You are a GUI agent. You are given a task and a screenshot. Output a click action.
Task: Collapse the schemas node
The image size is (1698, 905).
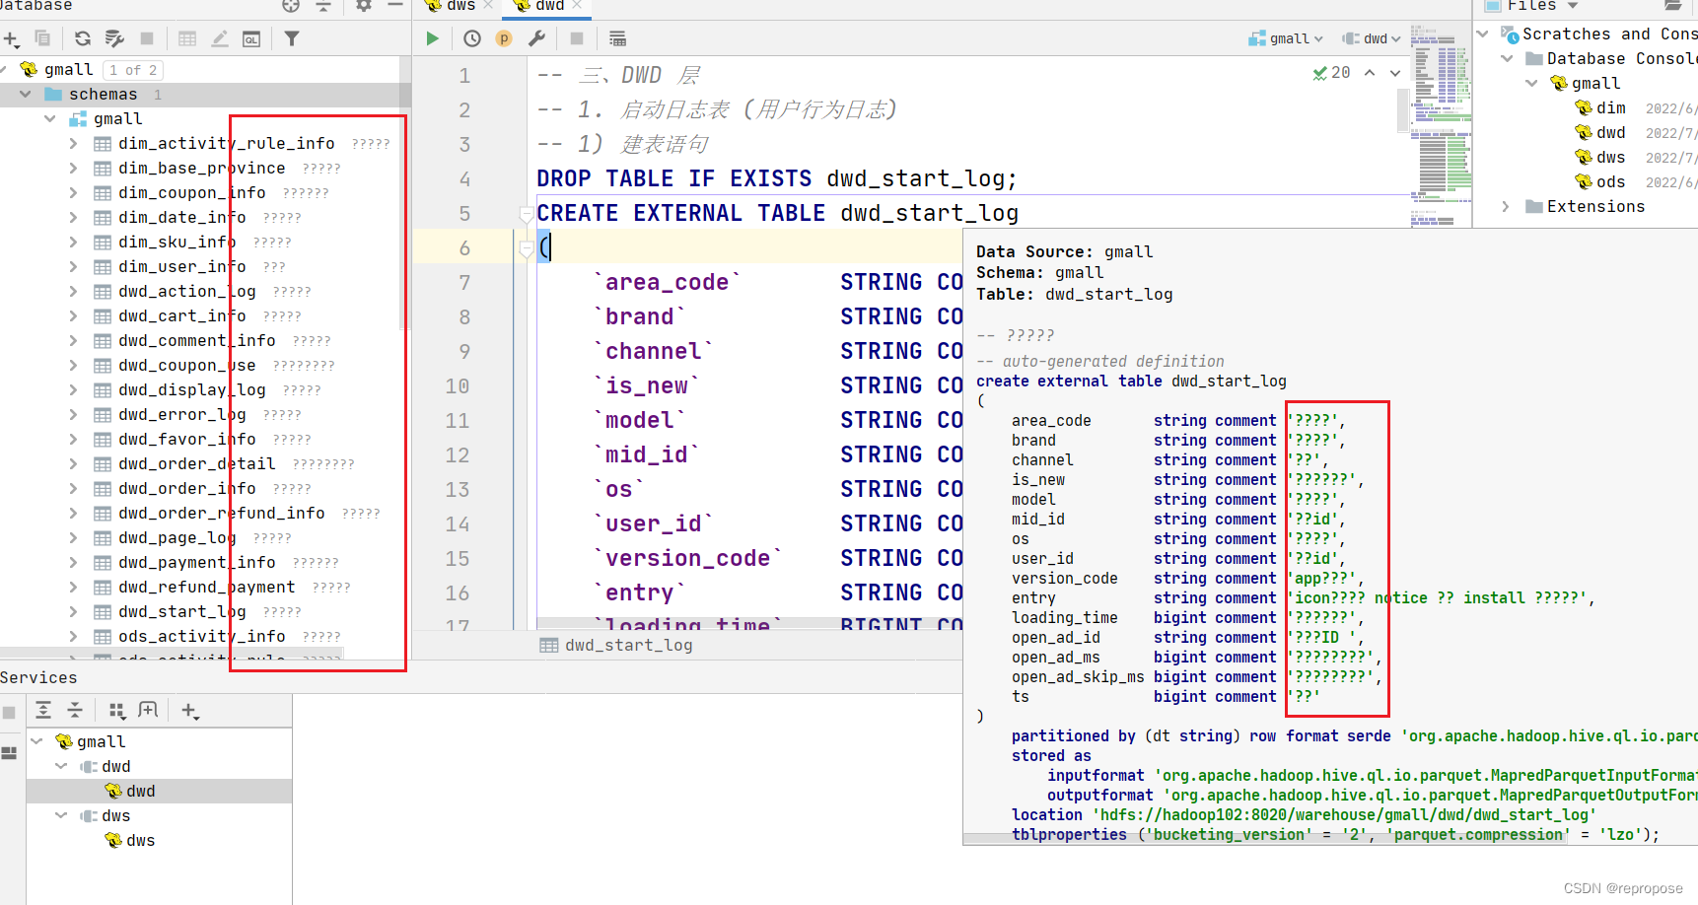[26, 94]
